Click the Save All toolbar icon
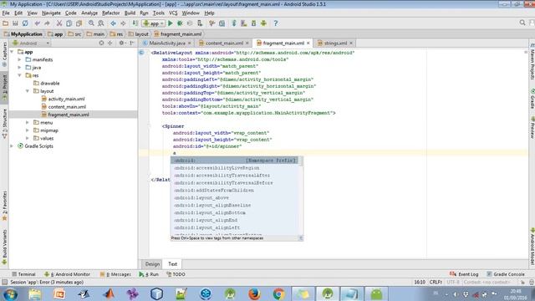Image resolution: width=535 pixels, height=301 pixels. pyautogui.click(x=15, y=23)
